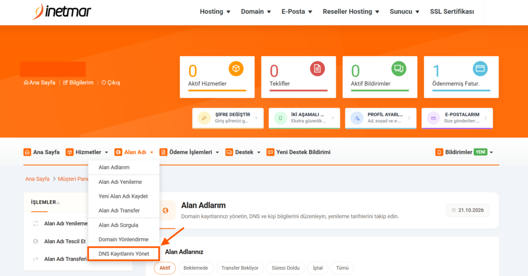Image resolution: width=528 pixels, height=276 pixels.
Task: Select the Tümü filter tab
Action: [342, 268]
